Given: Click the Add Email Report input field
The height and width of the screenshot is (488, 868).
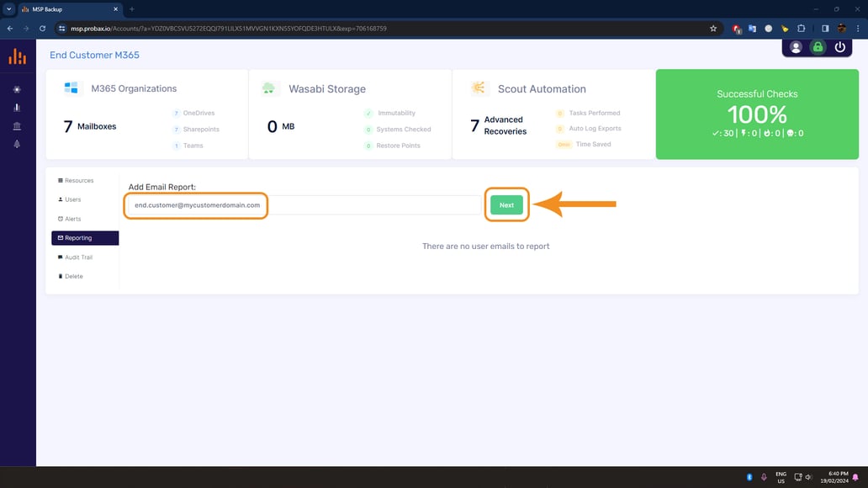Looking at the screenshot, I should pyautogui.click(x=304, y=205).
